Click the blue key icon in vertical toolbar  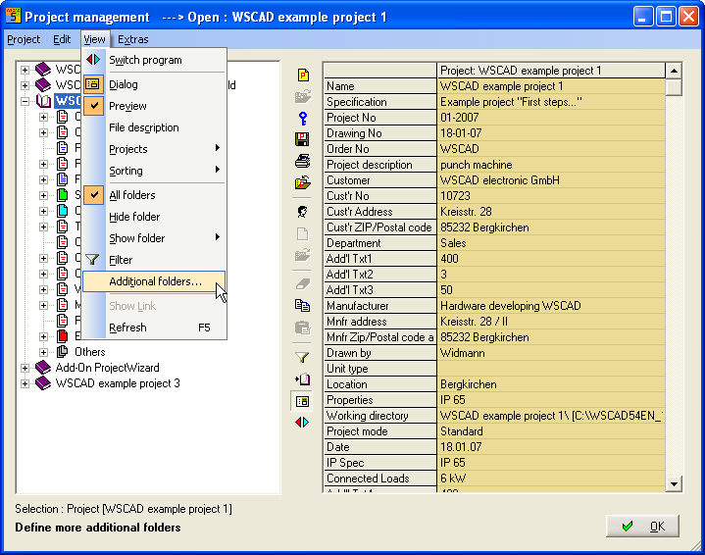[x=303, y=119]
